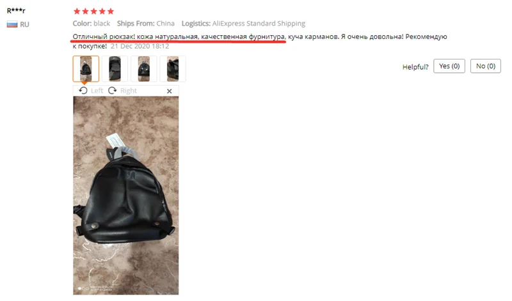Rotate the review photo right using the icon
Screen dimensions: 512x301
point(113,91)
